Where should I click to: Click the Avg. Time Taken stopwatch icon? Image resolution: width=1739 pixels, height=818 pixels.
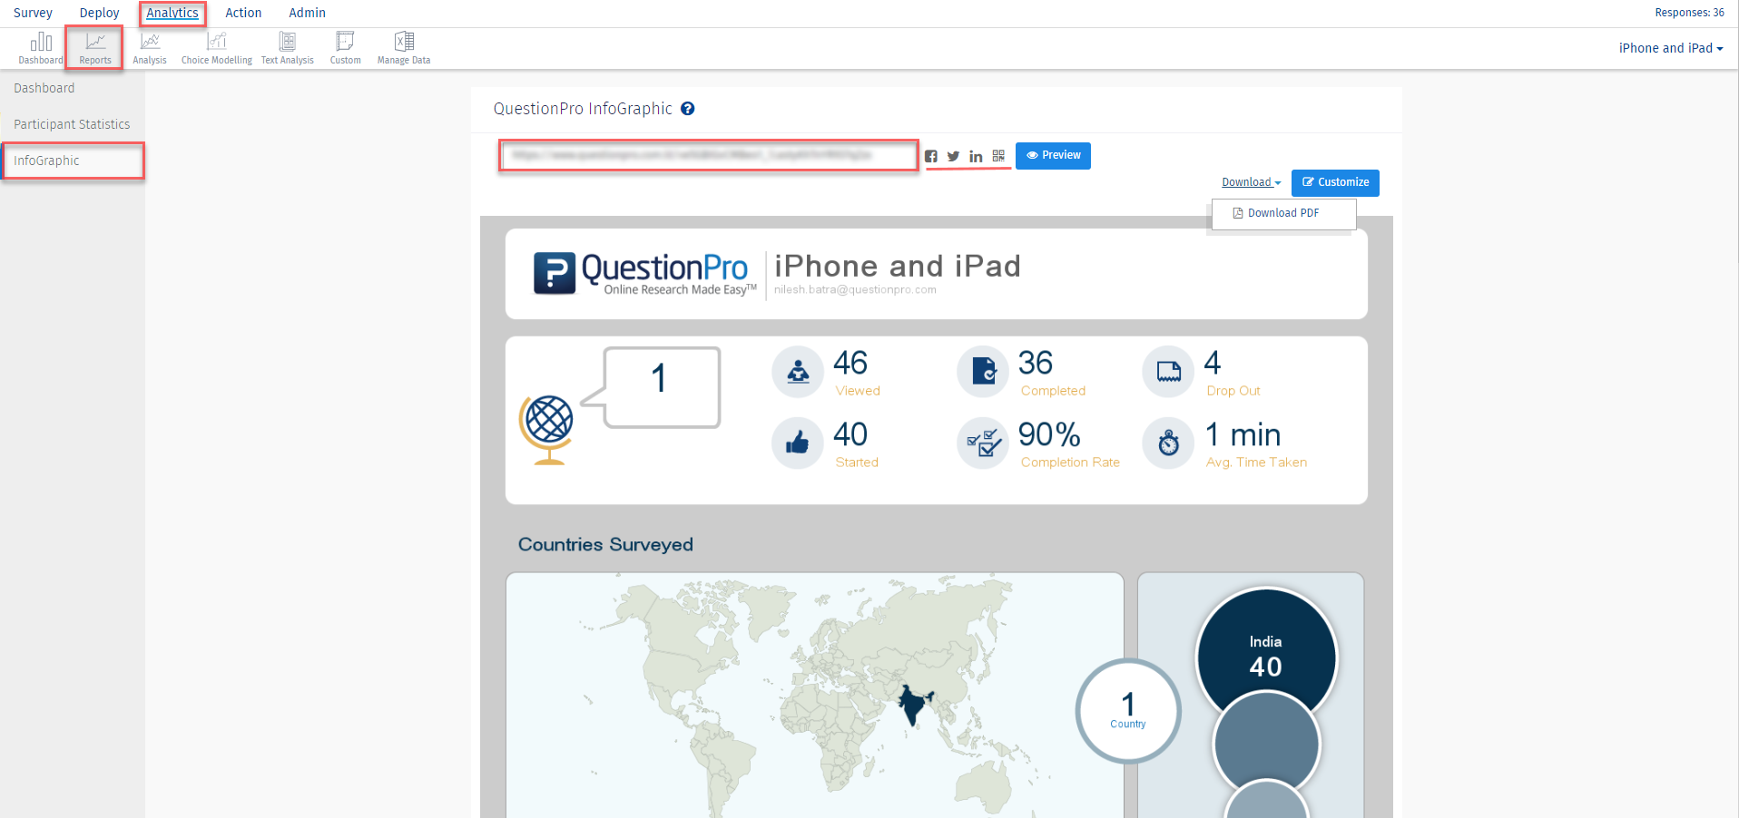[x=1168, y=443]
